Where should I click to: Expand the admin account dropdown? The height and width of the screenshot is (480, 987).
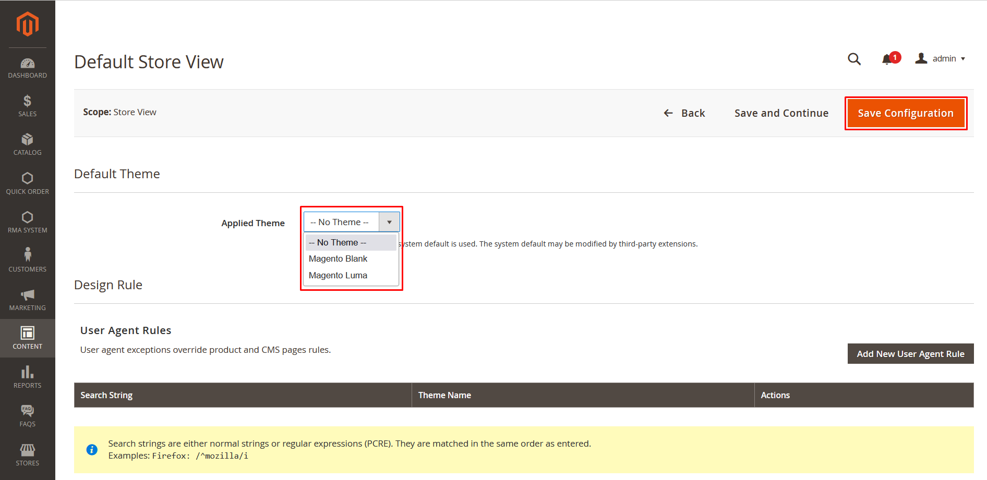pos(941,59)
